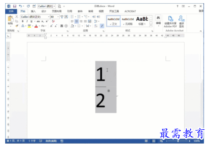Click the zoom 100% level button
The height and width of the screenshot is (146, 208).
(x=196, y=141)
